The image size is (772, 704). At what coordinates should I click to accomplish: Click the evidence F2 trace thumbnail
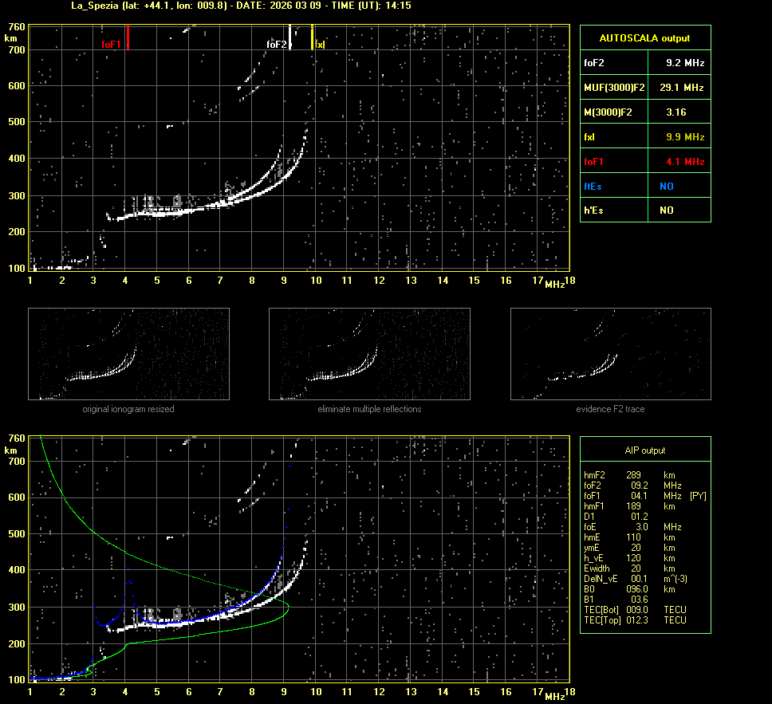pyautogui.click(x=610, y=354)
